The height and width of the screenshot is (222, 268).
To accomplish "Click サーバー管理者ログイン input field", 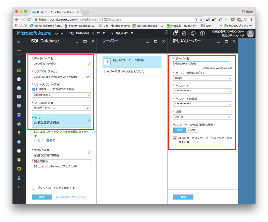I will (x=203, y=78).
